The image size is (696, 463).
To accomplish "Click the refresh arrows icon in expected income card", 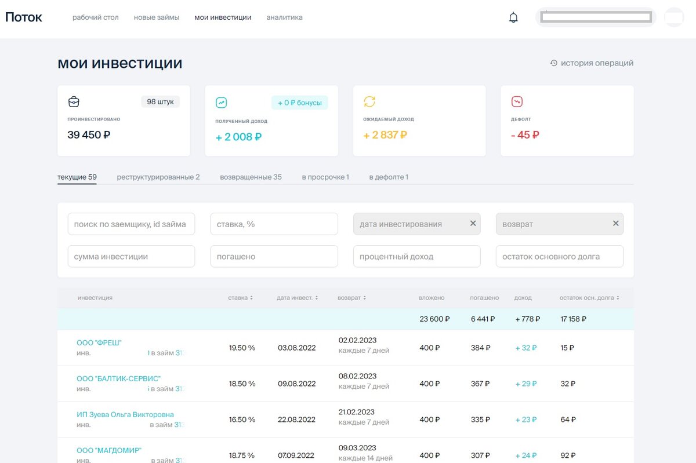I will click(x=369, y=102).
